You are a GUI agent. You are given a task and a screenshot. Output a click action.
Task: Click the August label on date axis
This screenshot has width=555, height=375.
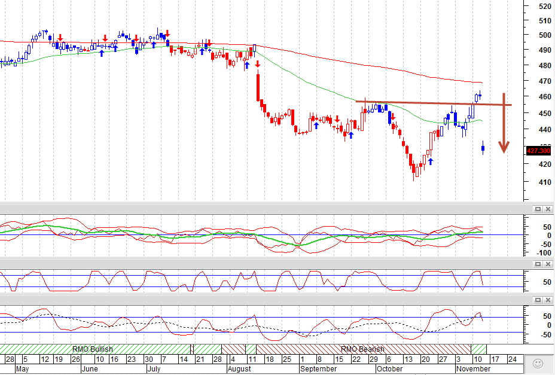click(239, 368)
